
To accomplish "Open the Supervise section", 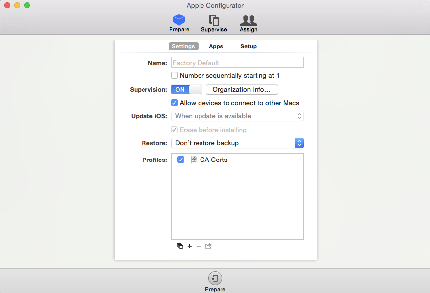I will coord(214,23).
